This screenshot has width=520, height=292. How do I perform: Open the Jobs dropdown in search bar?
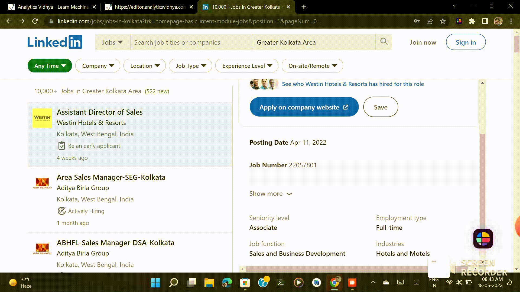pyautogui.click(x=112, y=42)
